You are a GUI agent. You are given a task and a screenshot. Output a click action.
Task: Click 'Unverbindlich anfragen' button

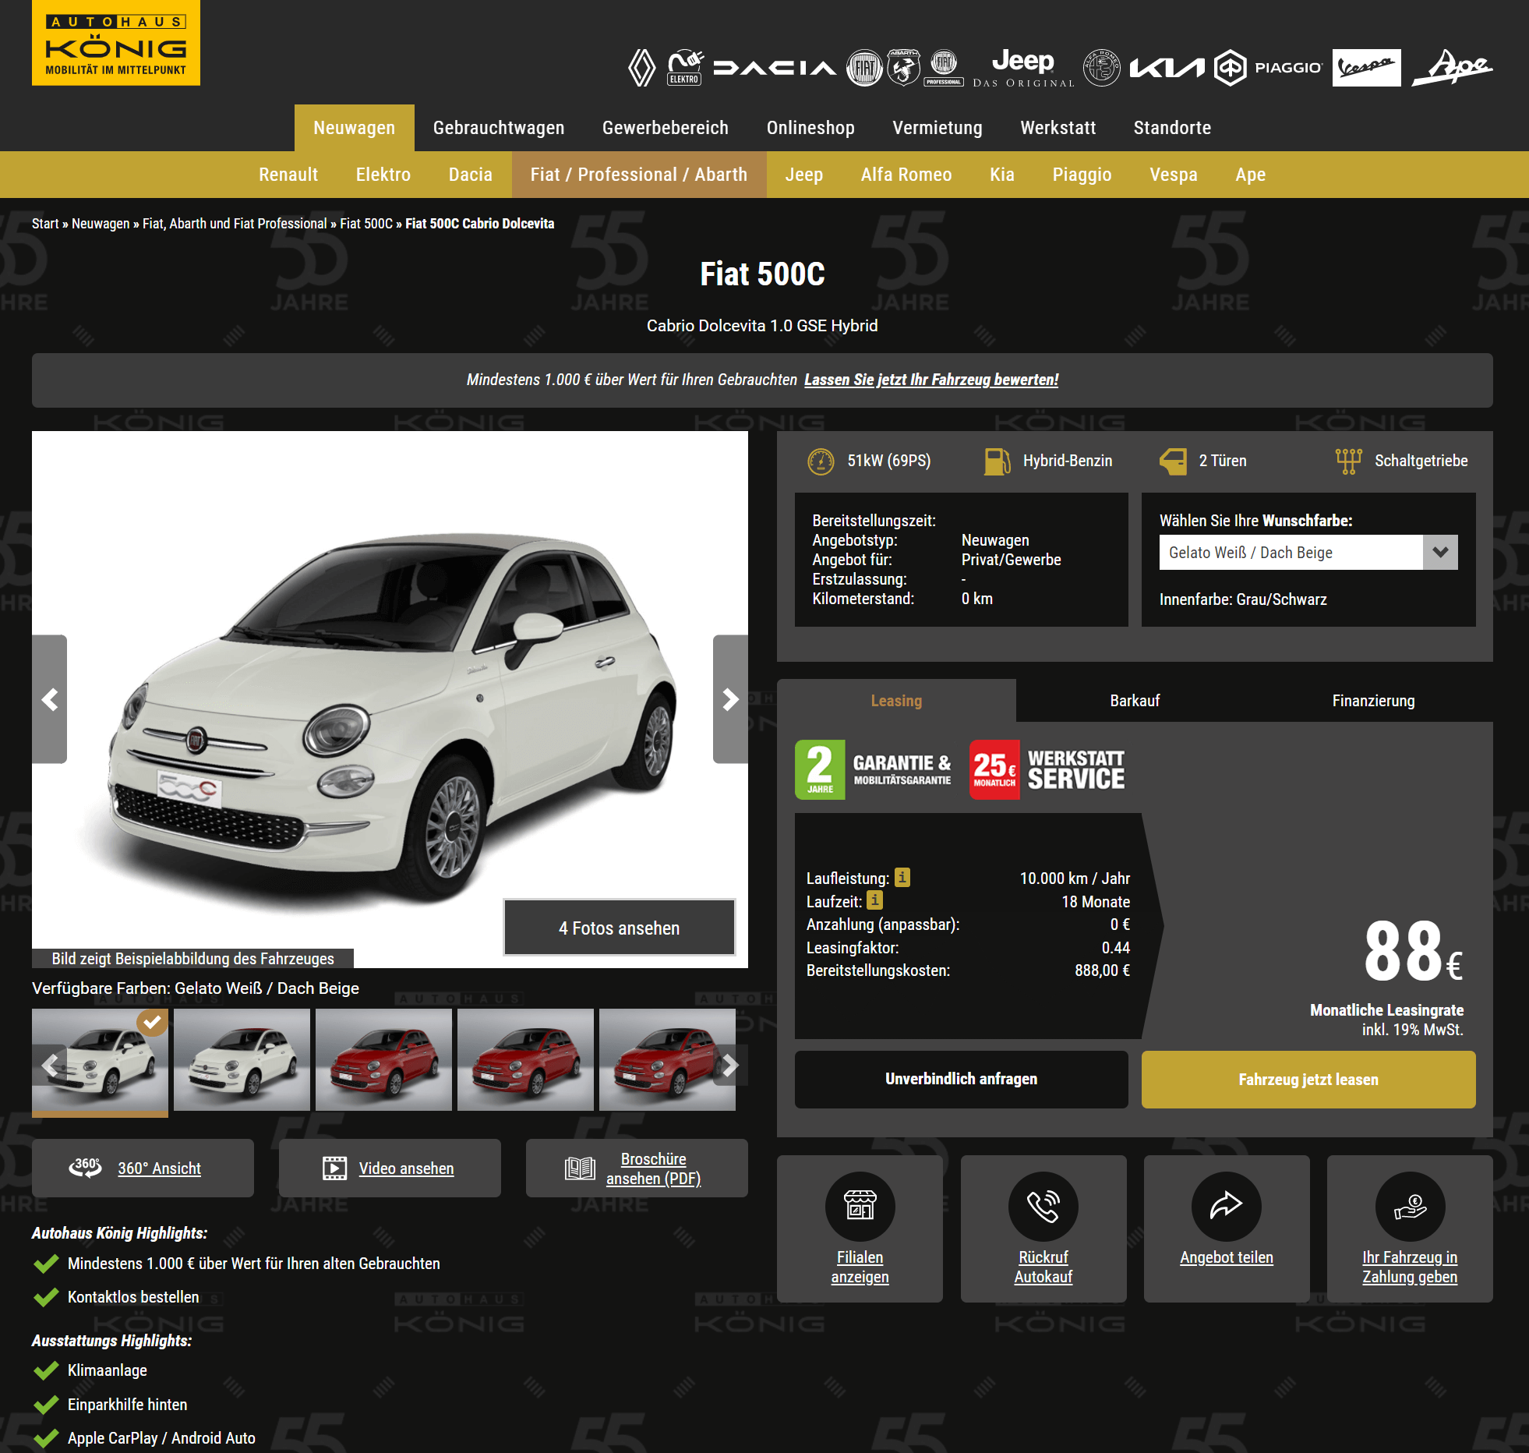(x=961, y=1080)
